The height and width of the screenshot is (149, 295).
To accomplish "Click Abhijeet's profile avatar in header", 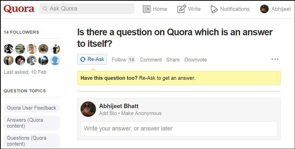I will [x=264, y=9].
